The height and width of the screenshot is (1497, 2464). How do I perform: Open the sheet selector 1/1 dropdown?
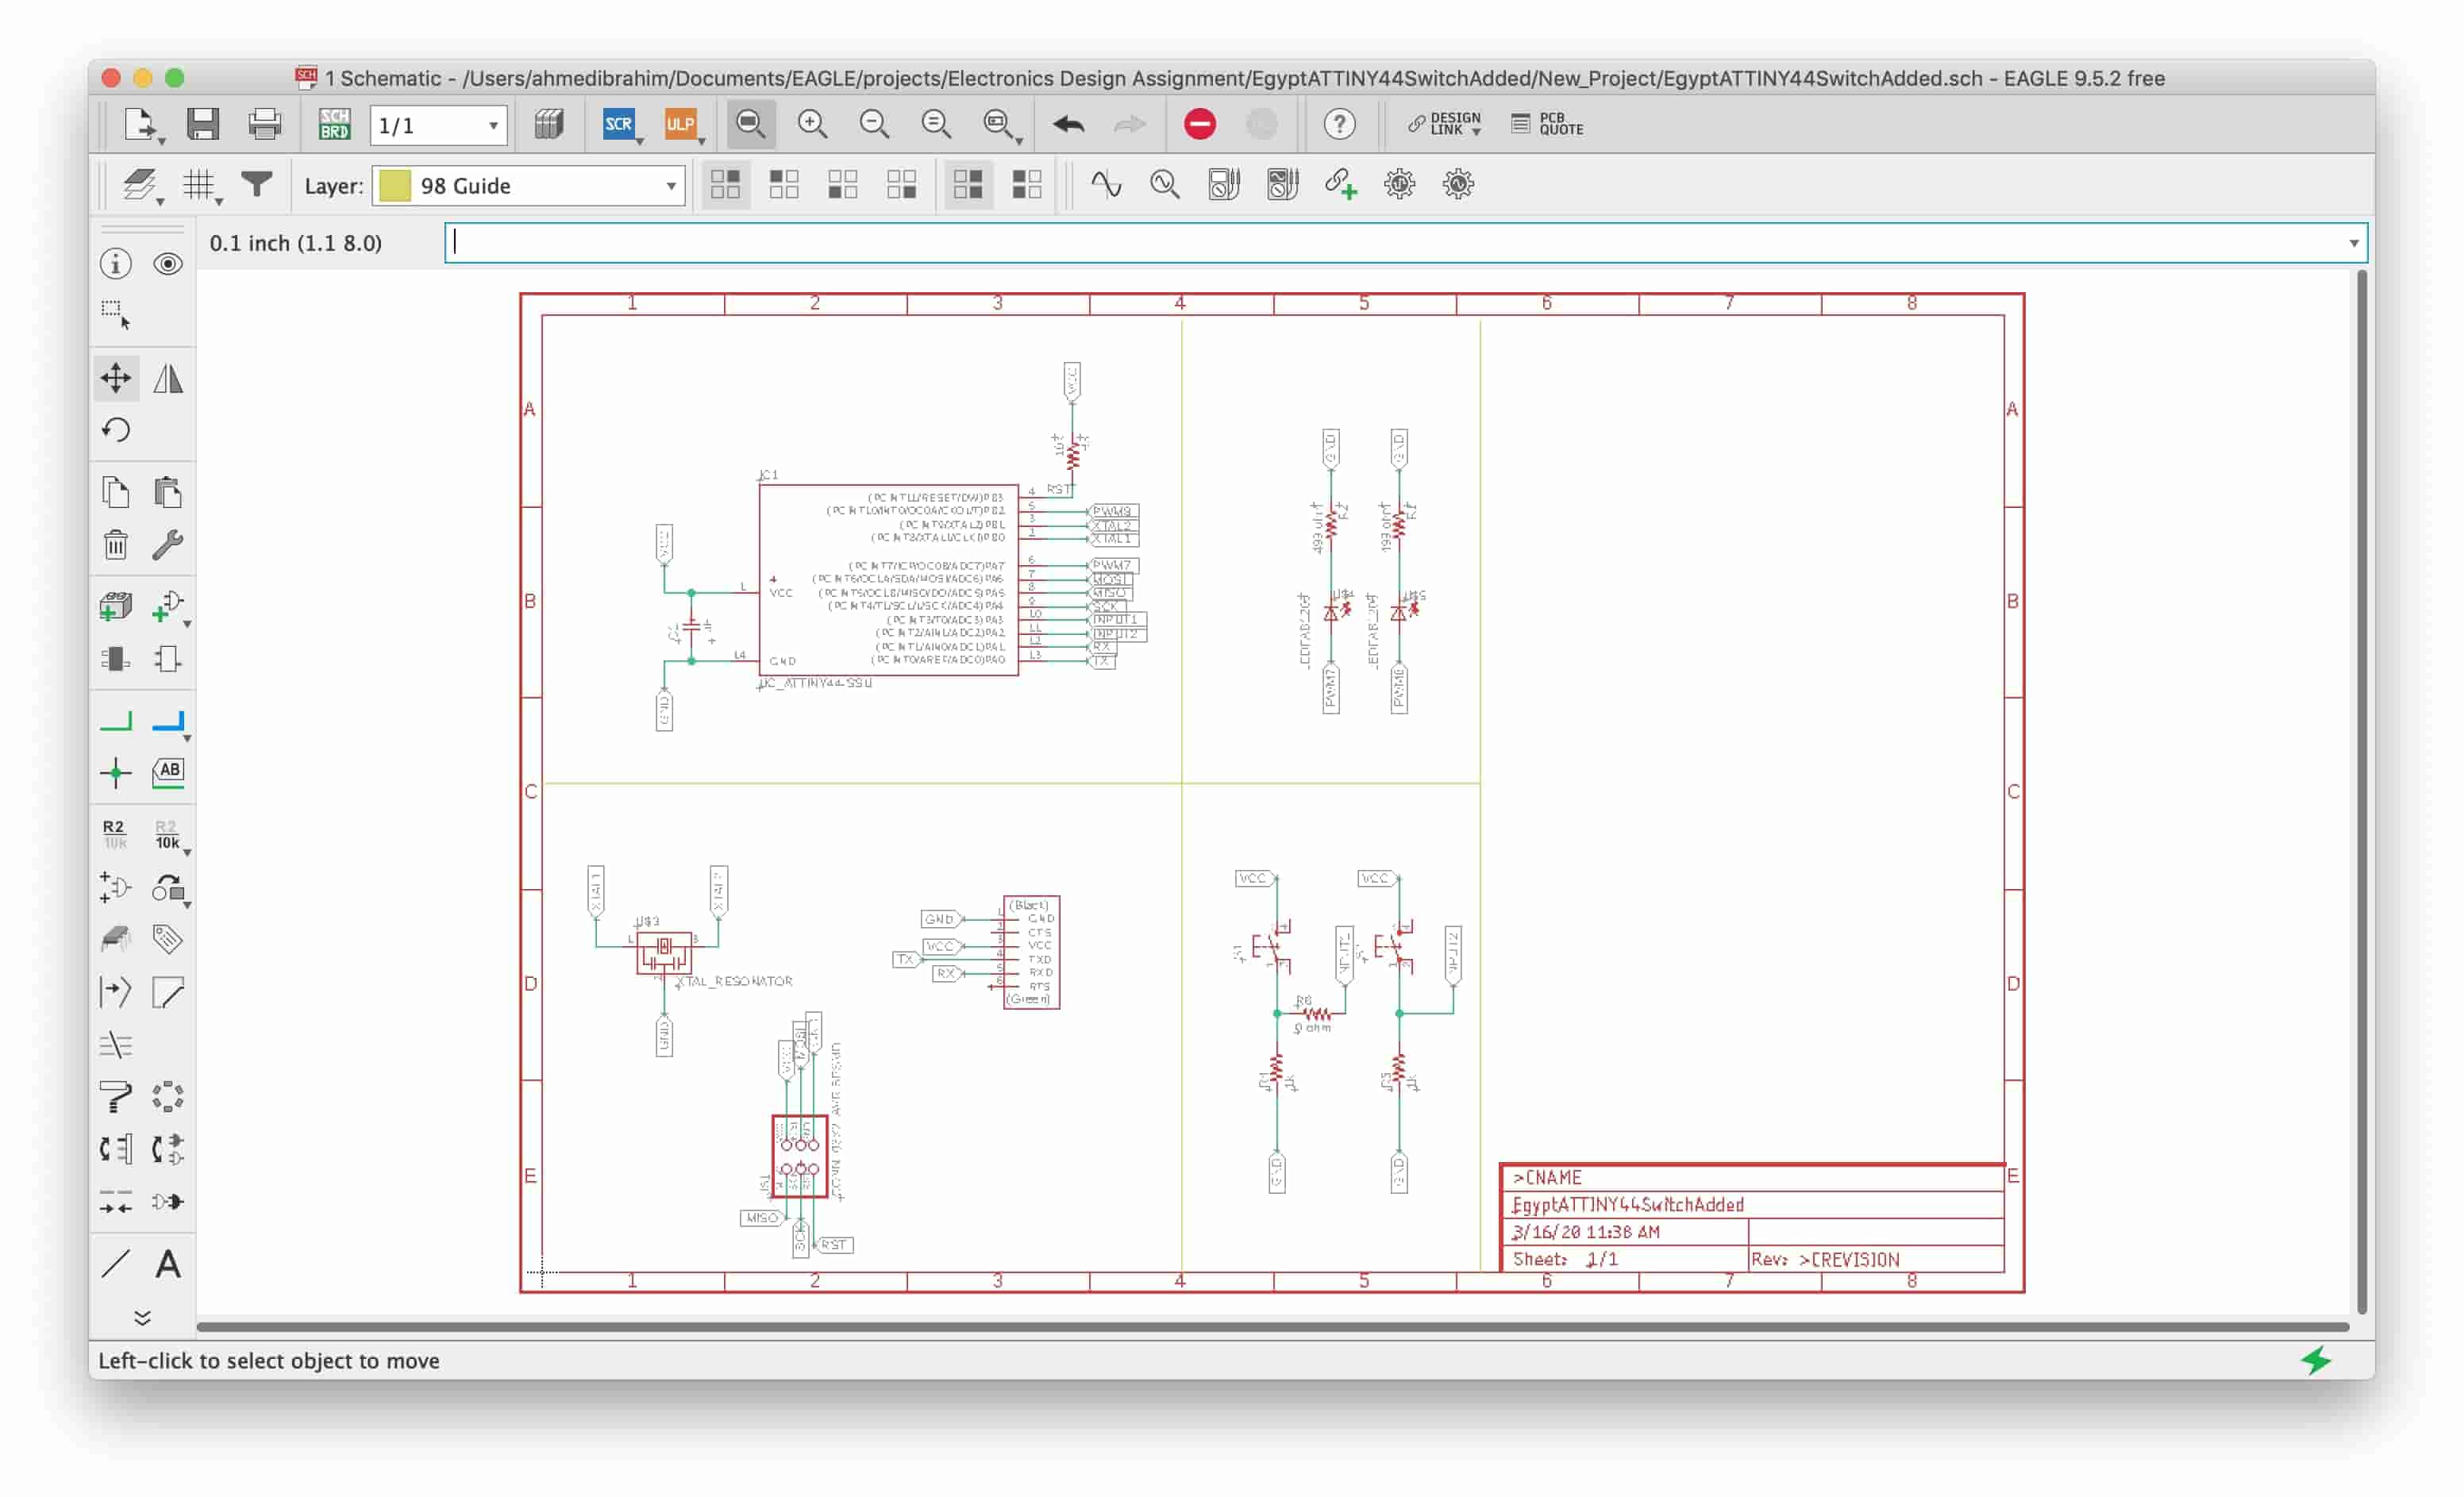(438, 125)
